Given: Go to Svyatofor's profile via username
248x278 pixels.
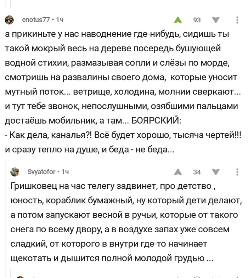Looking at the screenshot, I should pyautogui.click(x=41, y=172).
